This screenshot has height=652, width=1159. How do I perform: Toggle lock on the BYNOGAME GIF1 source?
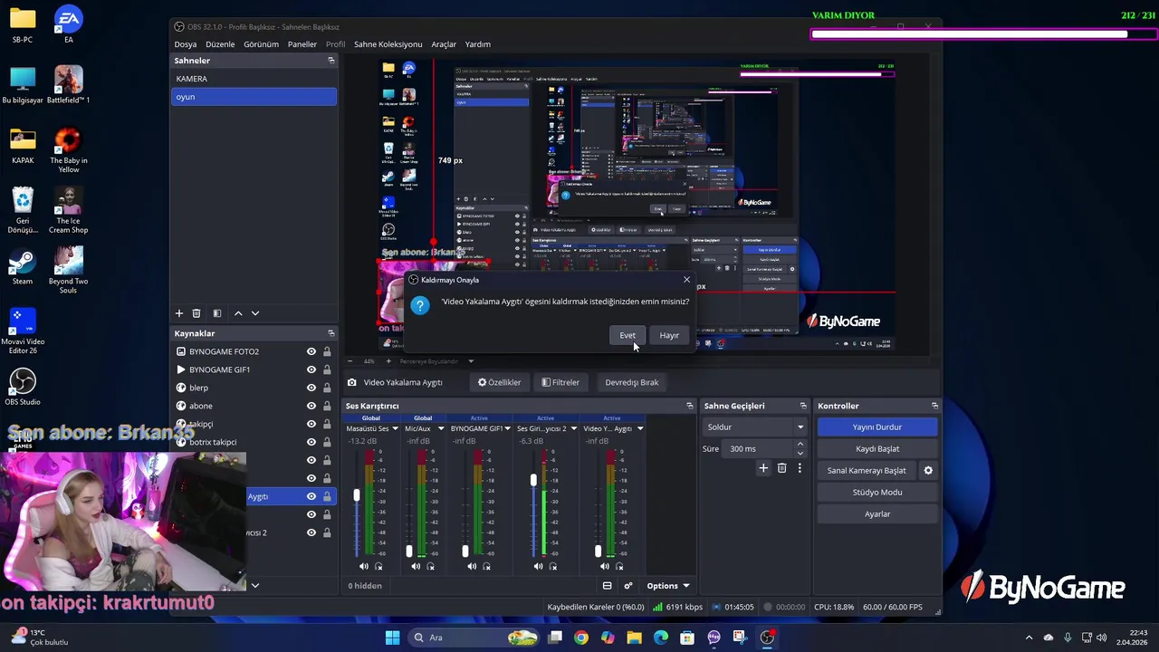coord(327,369)
